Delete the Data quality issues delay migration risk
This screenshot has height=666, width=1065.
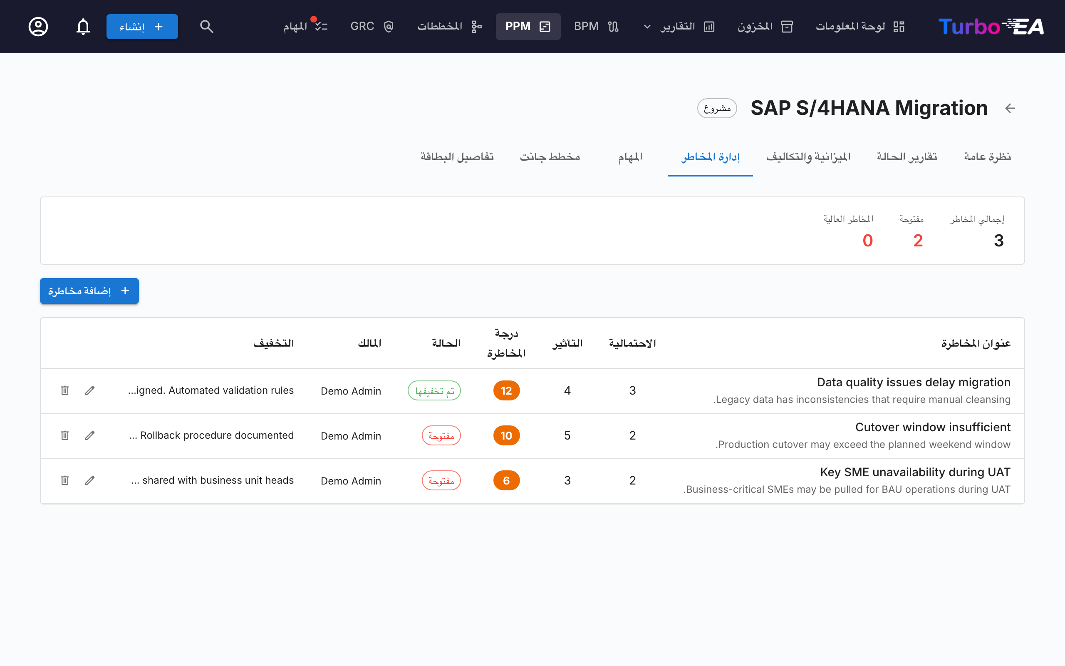(x=65, y=390)
